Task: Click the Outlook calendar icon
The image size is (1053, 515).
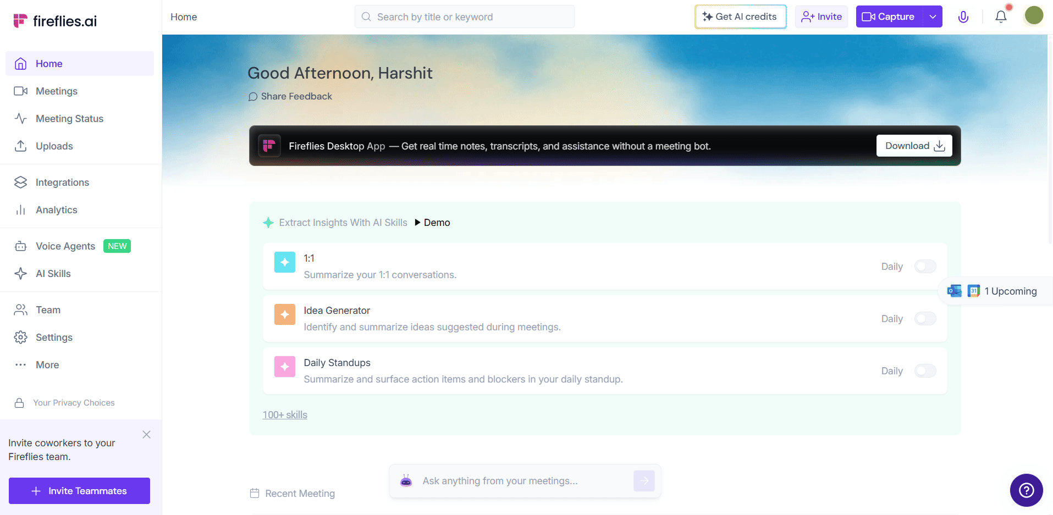Action: (x=955, y=291)
